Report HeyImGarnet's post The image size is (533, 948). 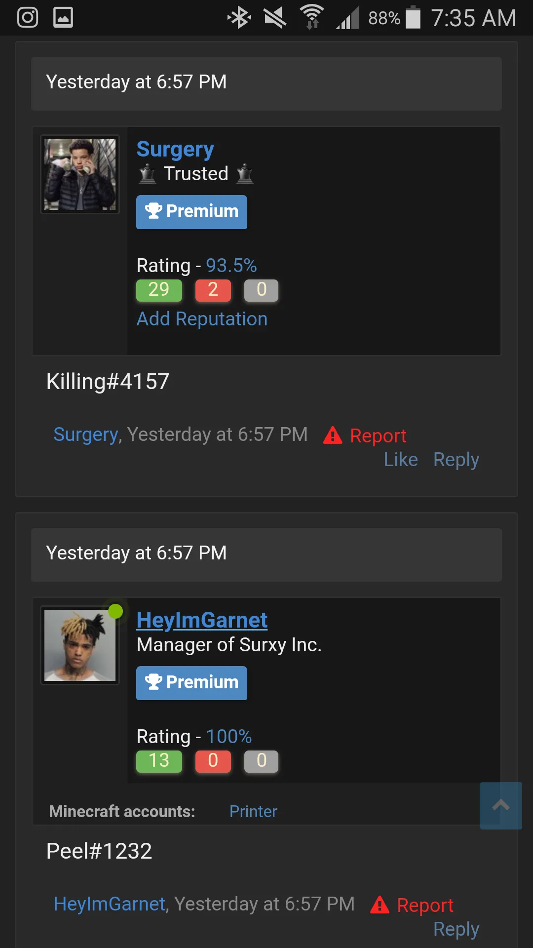point(425,905)
